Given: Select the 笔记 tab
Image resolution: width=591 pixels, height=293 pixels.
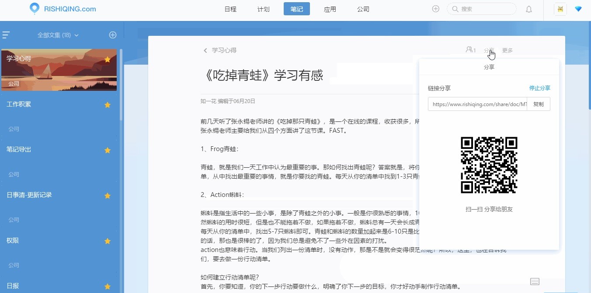Looking at the screenshot, I should tap(297, 9).
